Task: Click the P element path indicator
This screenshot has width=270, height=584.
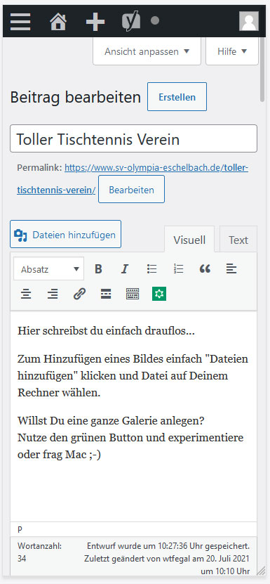Action: [20, 529]
